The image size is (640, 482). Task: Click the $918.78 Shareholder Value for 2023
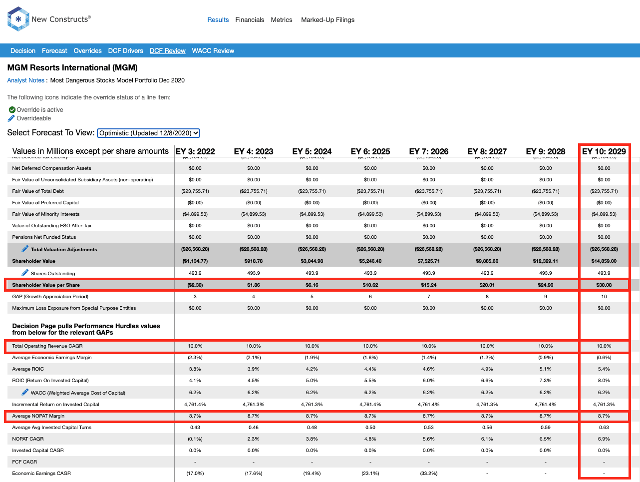tap(254, 261)
